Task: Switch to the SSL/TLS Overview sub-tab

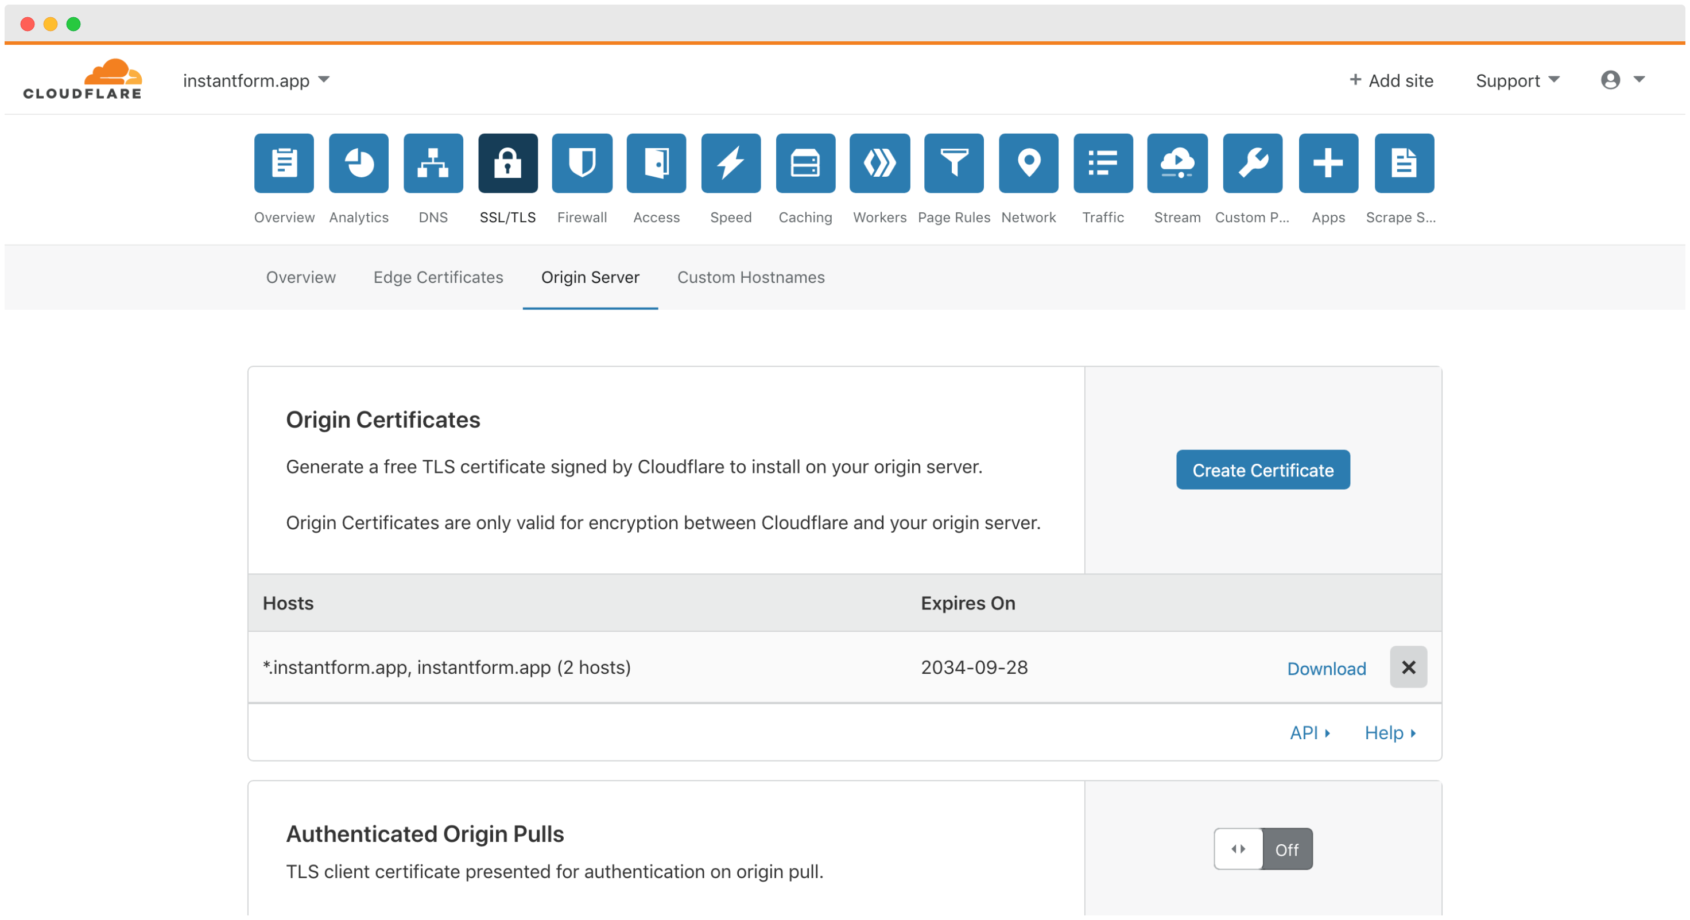Action: point(301,277)
